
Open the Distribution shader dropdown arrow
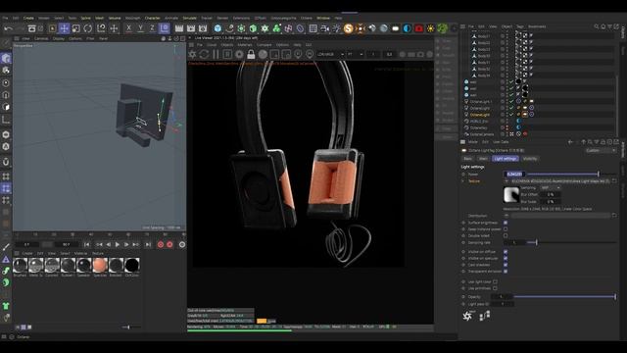[x=506, y=216]
